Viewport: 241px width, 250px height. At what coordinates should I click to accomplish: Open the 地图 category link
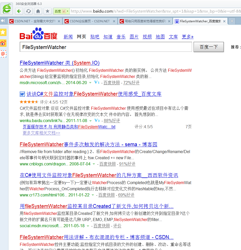pyautogui.click(x=160, y=37)
